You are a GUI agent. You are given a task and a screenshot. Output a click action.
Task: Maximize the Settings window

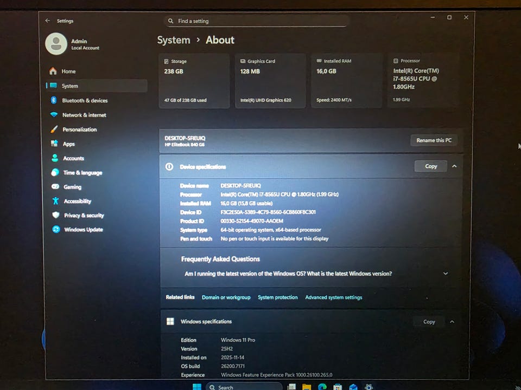coord(449,17)
